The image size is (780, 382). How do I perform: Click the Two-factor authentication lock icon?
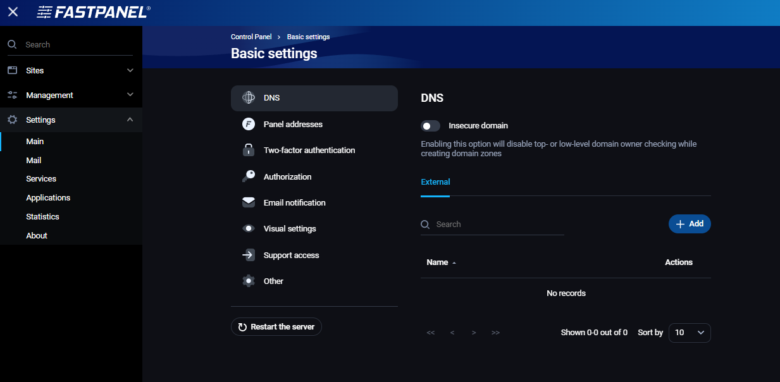point(249,151)
